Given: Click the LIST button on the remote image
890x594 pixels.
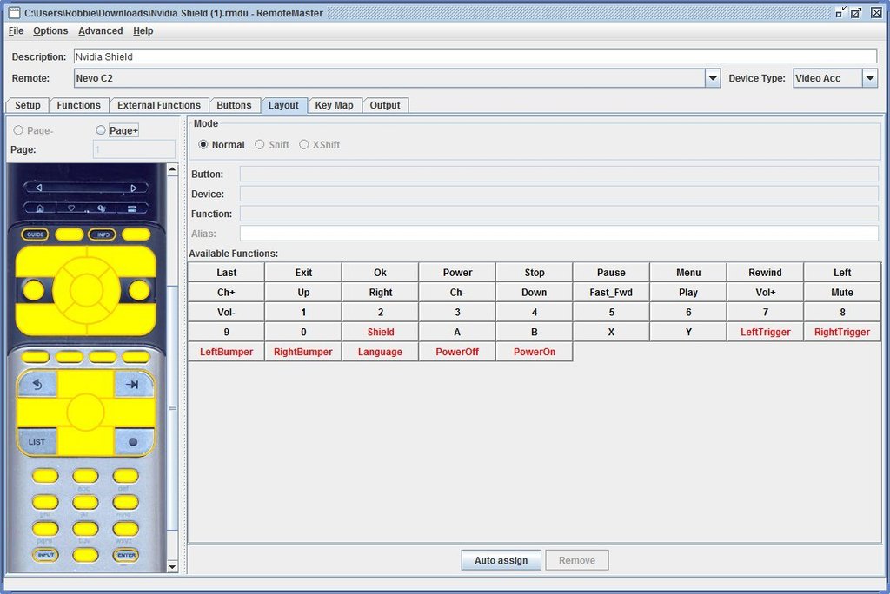Looking at the screenshot, I should (x=37, y=441).
